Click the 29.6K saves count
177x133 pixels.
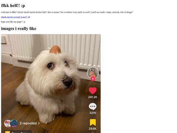[x=92, y=129]
